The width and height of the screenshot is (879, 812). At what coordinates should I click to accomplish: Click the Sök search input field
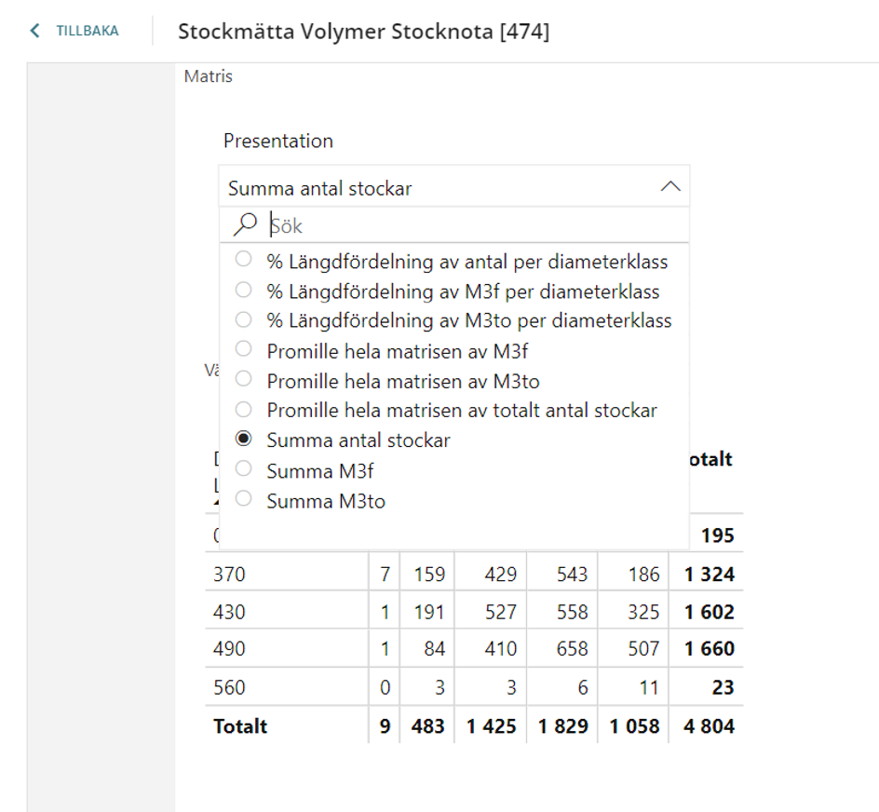click(477, 225)
